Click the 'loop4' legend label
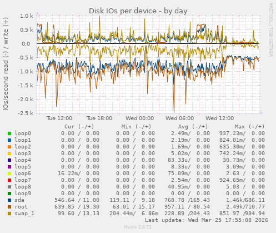276x233 pixels. [x=23, y=160]
